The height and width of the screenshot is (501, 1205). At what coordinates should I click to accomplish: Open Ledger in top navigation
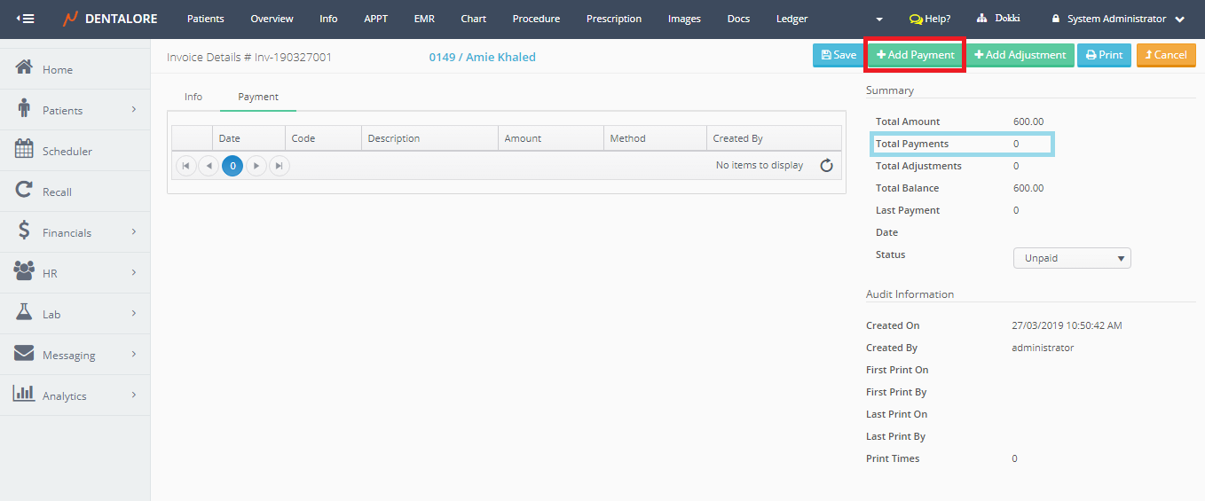792,19
